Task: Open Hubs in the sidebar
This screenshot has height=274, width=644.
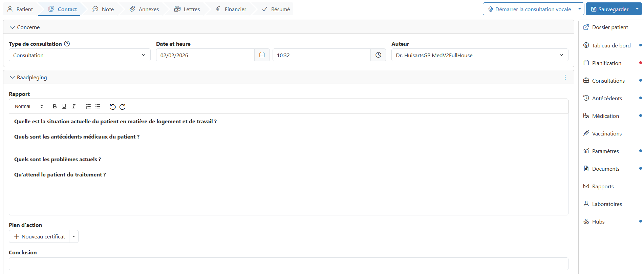Action: pos(594,222)
